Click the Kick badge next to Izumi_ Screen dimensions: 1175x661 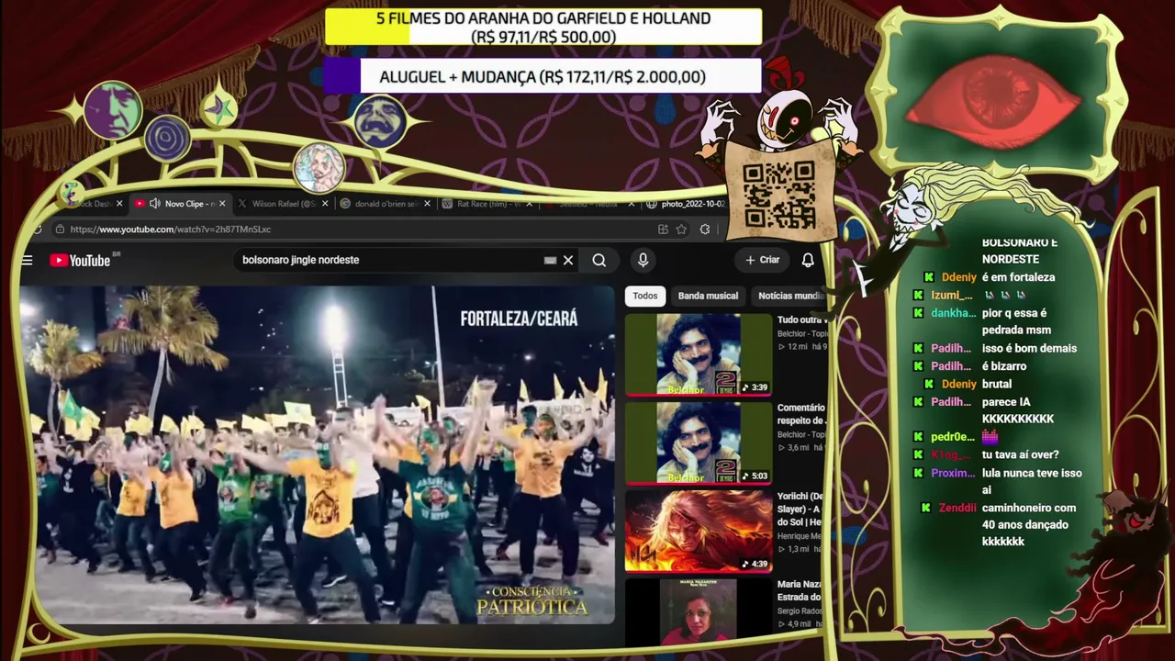pyautogui.click(x=918, y=296)
